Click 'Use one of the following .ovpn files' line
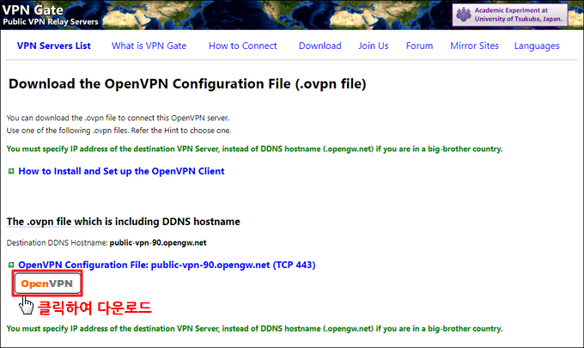The image size is (584, 348). coord(119,131)
